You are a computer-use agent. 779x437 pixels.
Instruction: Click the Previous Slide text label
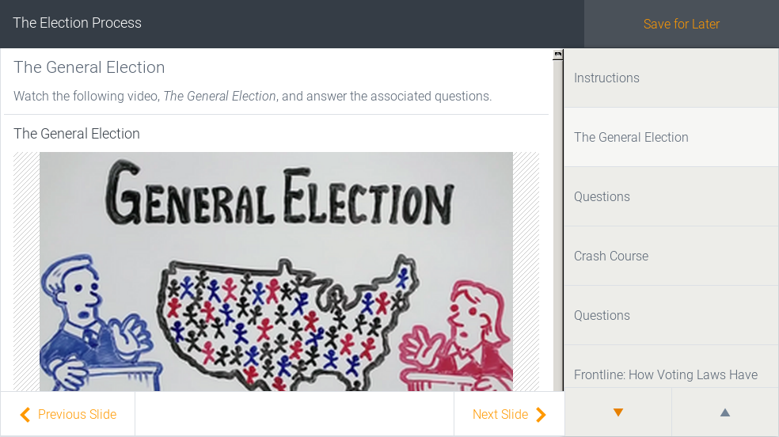tap(77, 415)
